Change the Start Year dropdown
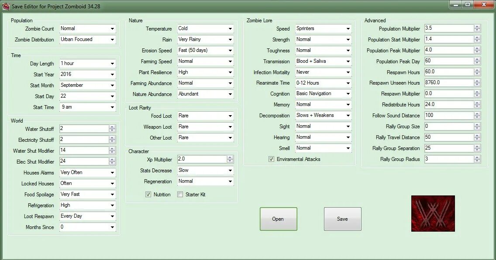496x260 pixels. tap(88, 75)
